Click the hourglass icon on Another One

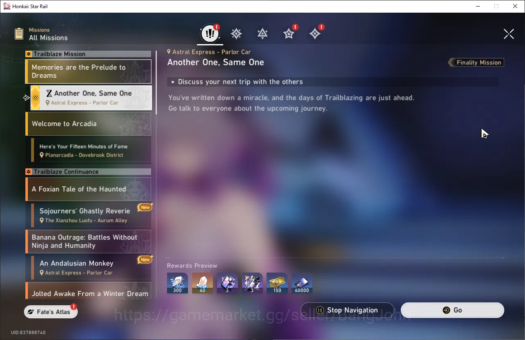(49, 94)
